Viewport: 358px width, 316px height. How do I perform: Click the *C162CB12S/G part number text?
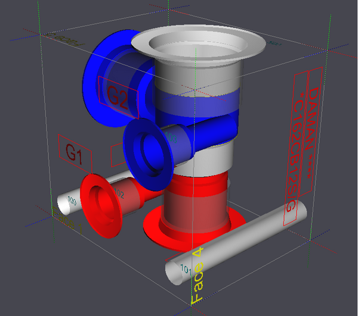(x=296, y=152)
